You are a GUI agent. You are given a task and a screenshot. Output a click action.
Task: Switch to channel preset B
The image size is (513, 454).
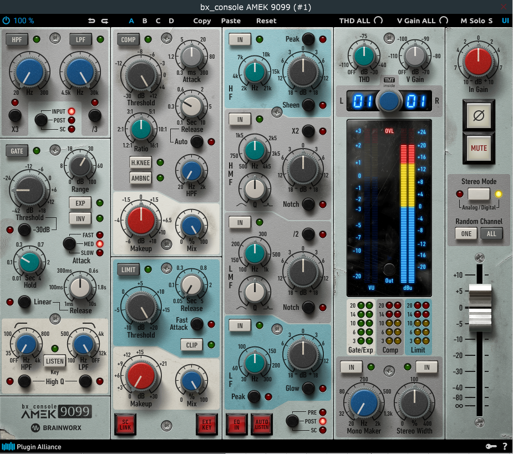point(144,21)
